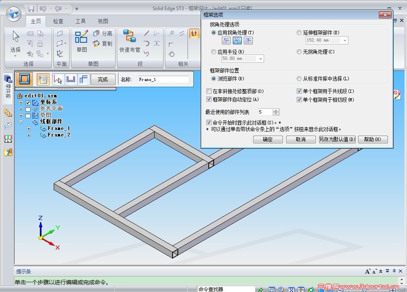Switch to the 工具 ribbon tab
The width and height of the screenshot is (407, 292).
point(81,21)
